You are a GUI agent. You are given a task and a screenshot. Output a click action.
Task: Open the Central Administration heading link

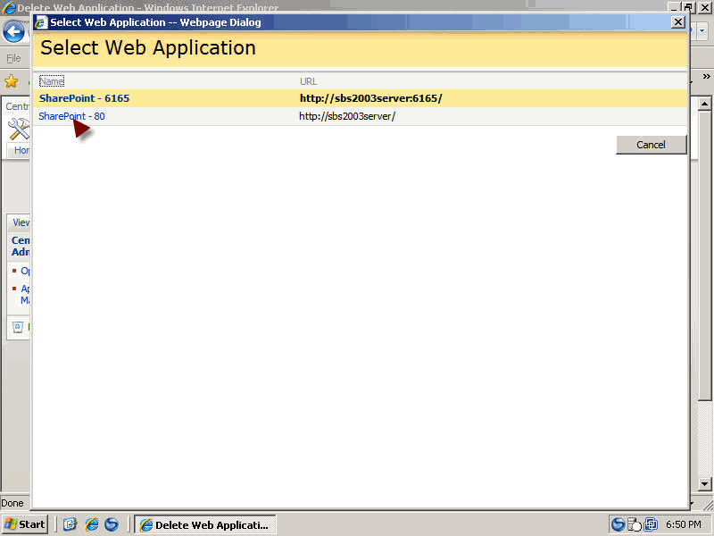(x=21, y=247)
